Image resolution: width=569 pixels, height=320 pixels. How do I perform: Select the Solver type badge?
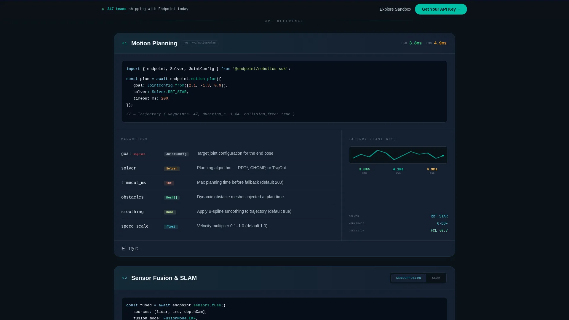pos(172,169)
